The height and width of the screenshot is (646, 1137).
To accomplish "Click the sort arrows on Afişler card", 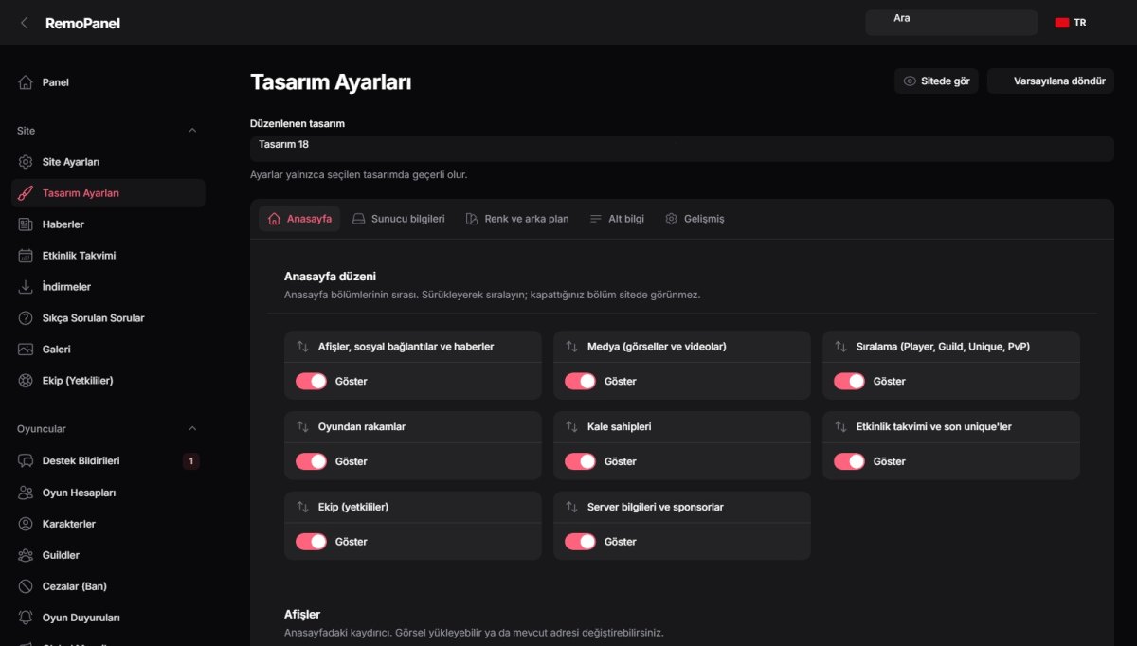I will point(303,347).
